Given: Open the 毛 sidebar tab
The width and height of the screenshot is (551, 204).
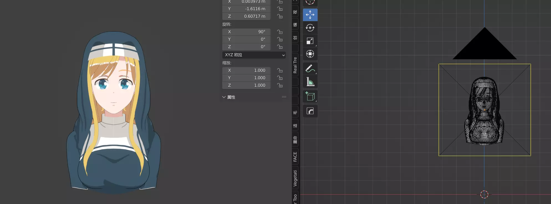Looking at the screenshot, I should (x=295, y=113).
